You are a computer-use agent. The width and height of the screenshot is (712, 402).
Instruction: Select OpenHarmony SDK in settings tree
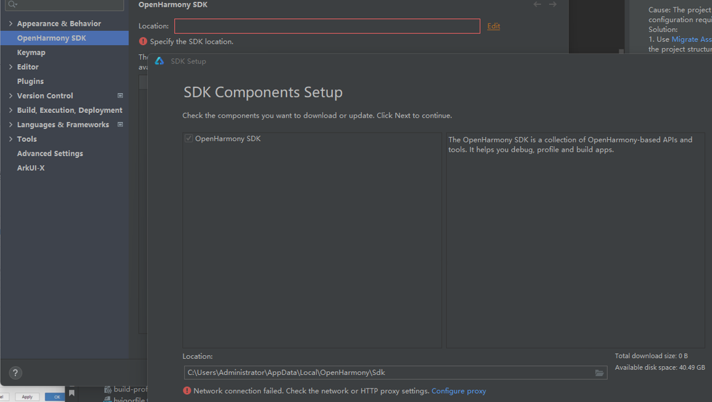pos(64,38)
